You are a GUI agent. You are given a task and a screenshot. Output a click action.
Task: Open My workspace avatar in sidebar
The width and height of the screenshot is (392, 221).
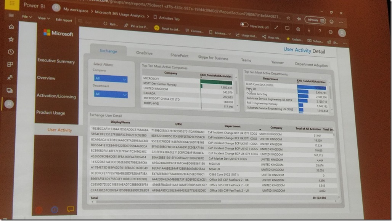coord(9,104)
